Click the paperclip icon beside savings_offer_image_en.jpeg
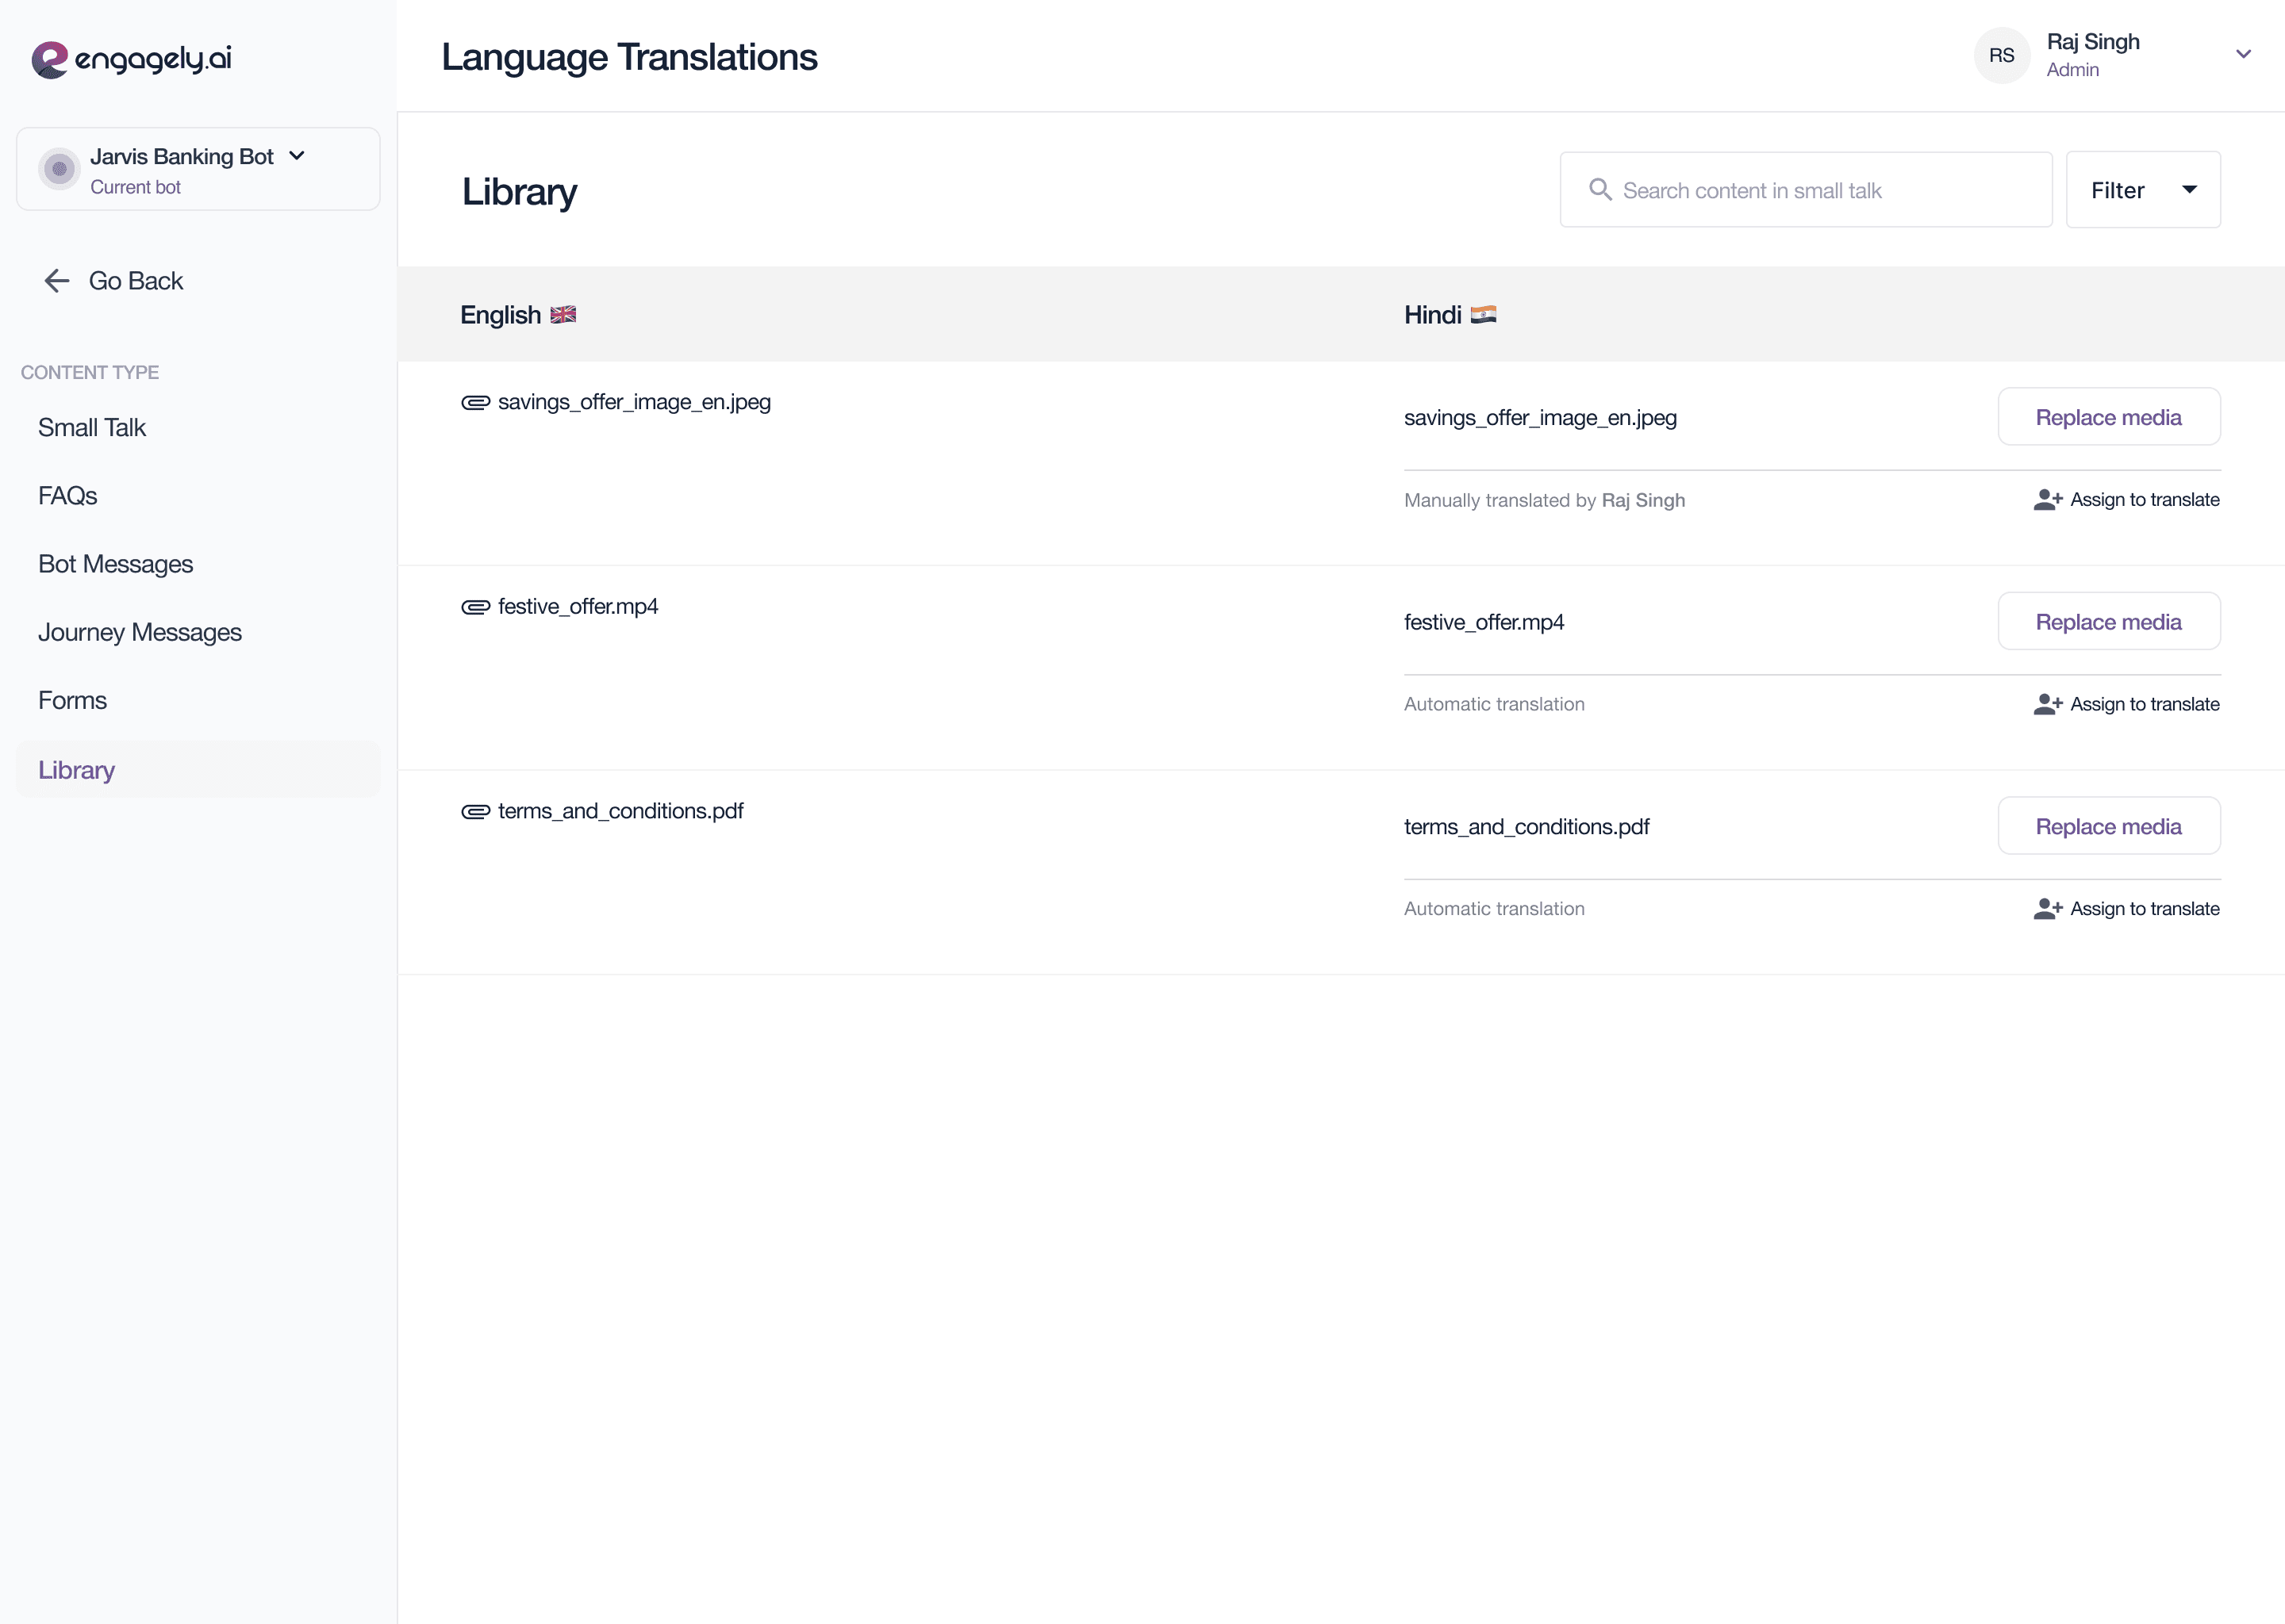Image resolution: width=2285 pixels, height=1624 pixels. click(475, 402)
